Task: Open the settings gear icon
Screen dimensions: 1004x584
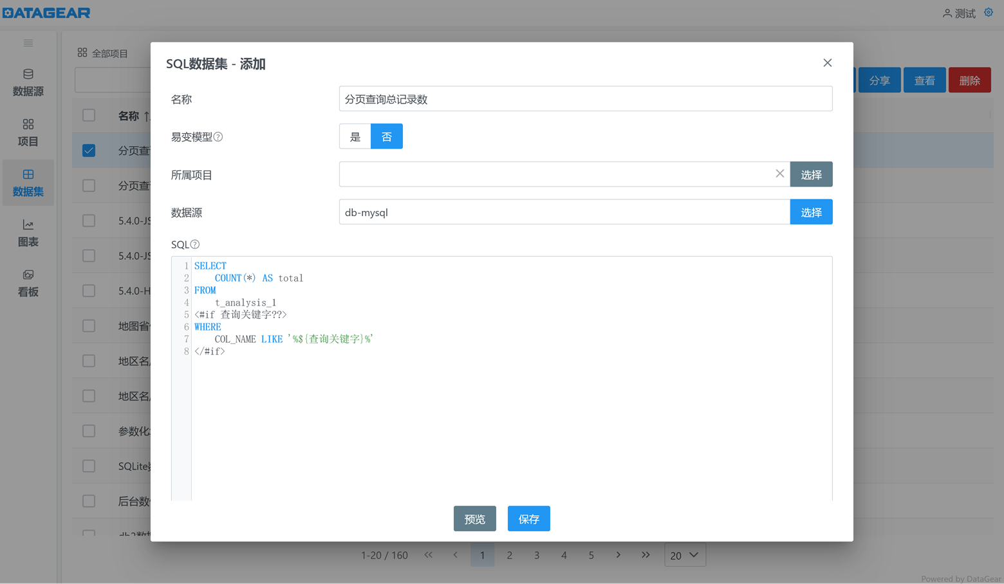Action: point(989,12)
